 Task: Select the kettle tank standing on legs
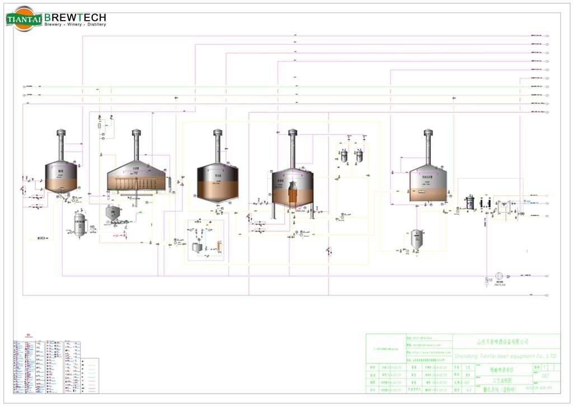coord(292,187)
